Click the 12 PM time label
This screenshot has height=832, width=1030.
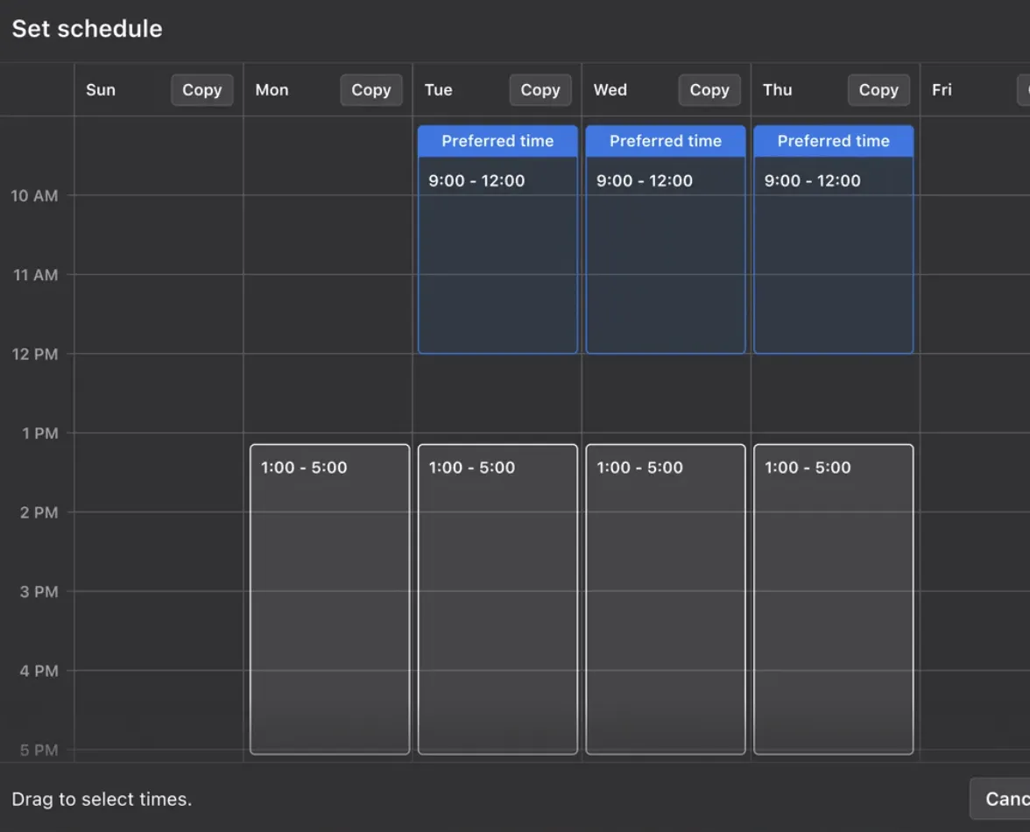pyautogui.click(x=35, y=355)
